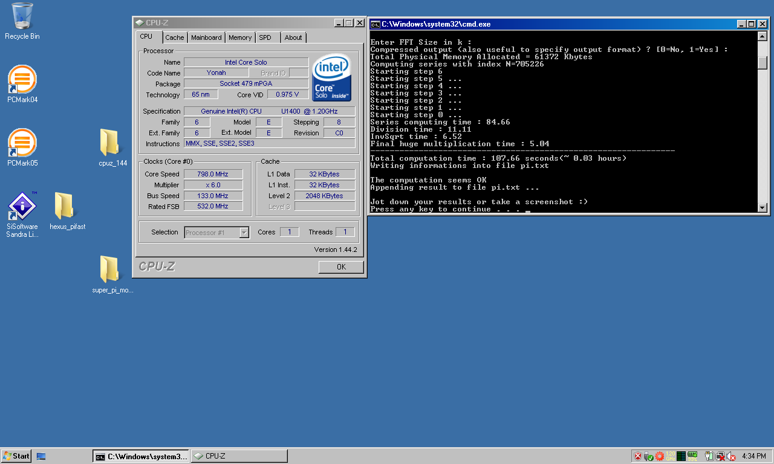This screenshot has width=774, height=464.
Task: Open the SiSoftware Sandra Lite shortcut
Action: coord(22,215)
